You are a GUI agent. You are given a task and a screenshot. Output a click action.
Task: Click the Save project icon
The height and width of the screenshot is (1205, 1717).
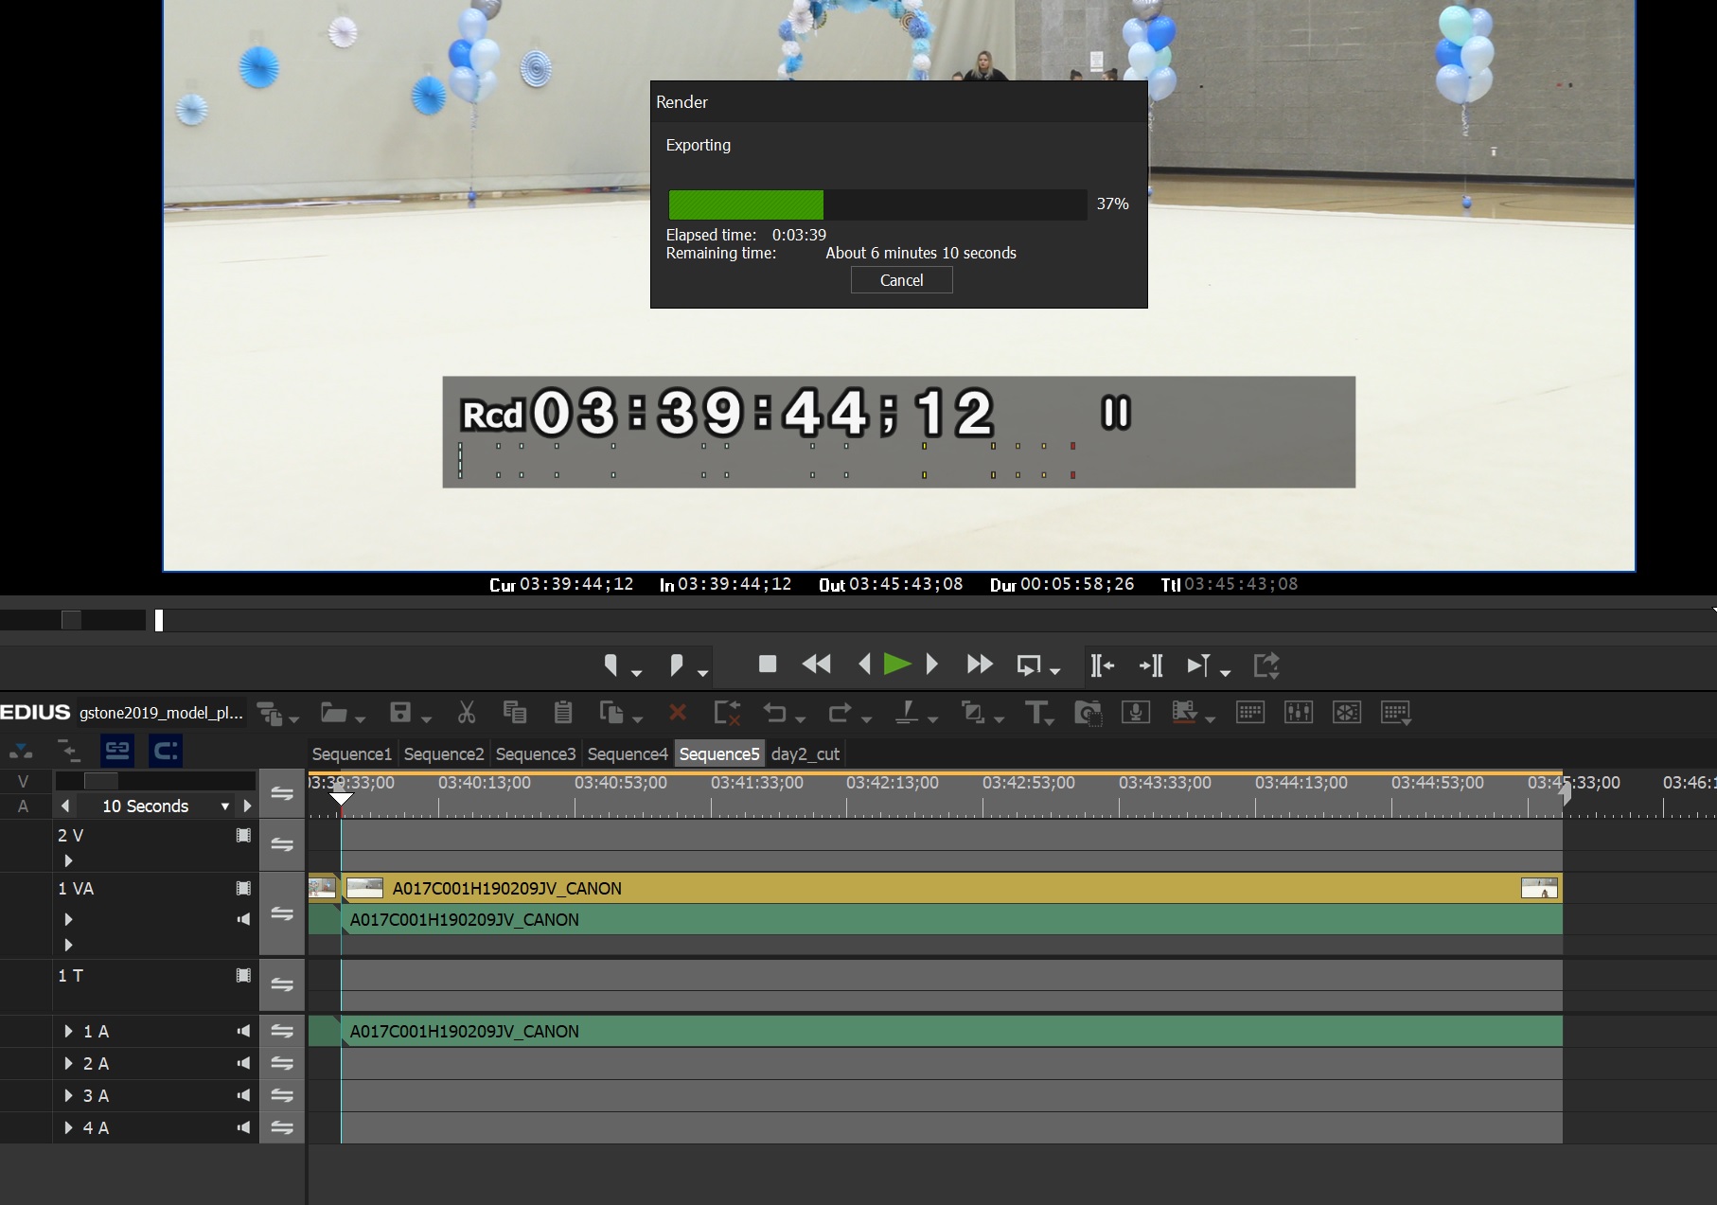tap(401, 713)
